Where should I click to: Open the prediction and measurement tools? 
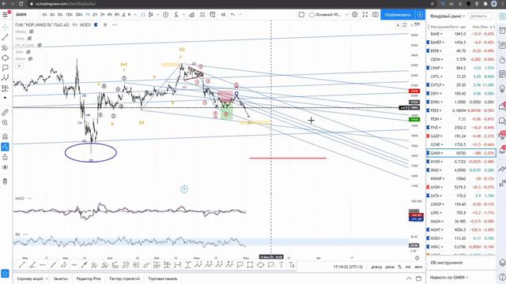click(x=6, y=88)
